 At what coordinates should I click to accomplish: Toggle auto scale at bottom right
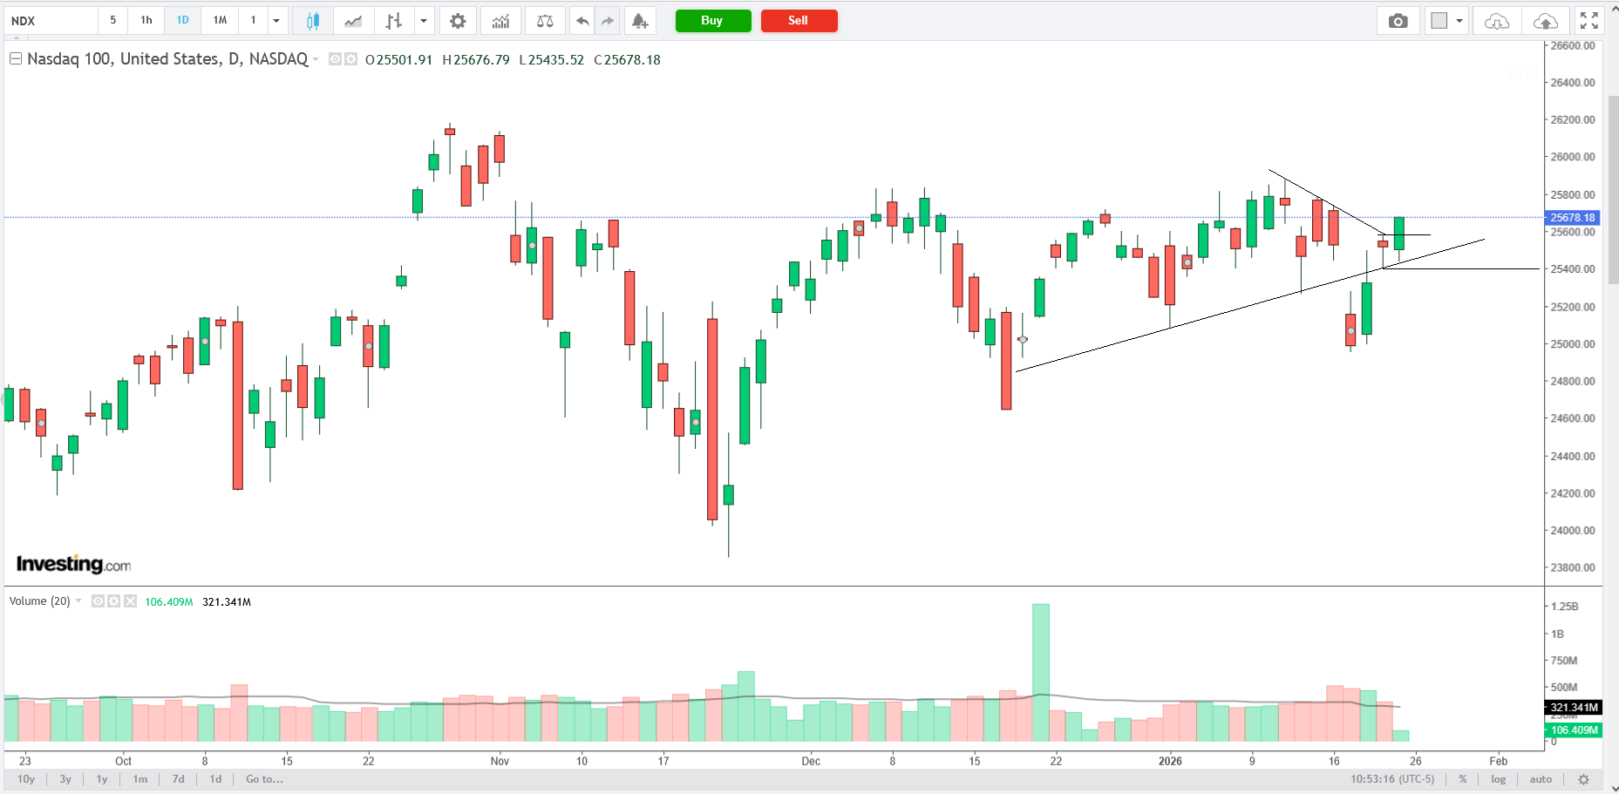[x=1541, y=779]
